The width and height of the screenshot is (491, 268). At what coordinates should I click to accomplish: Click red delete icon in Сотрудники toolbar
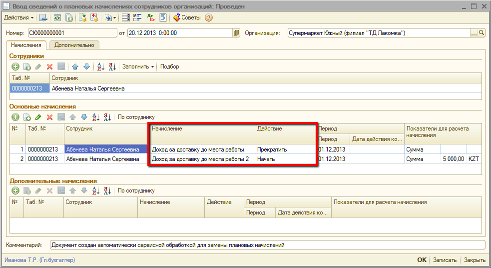pyautogui.click(x=49, y=66)
